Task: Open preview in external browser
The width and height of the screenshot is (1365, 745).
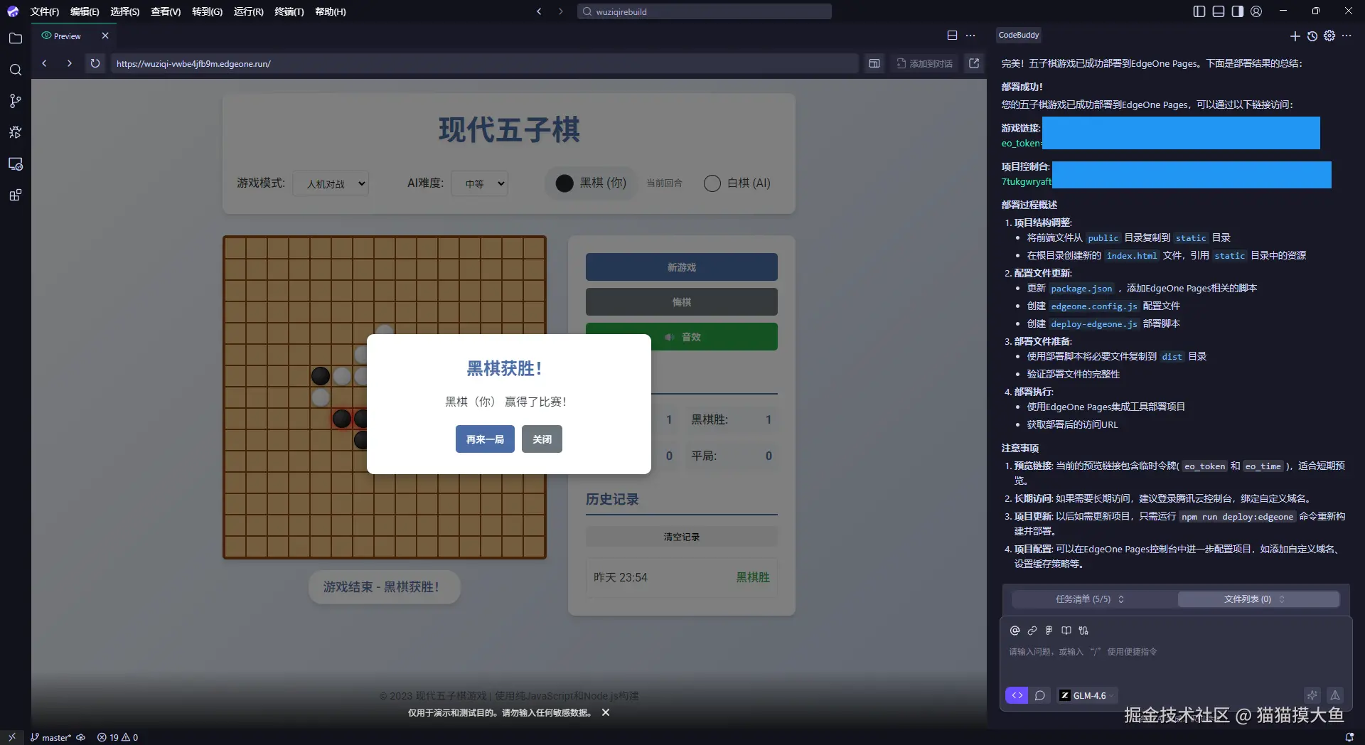Action: pos(974,63)
